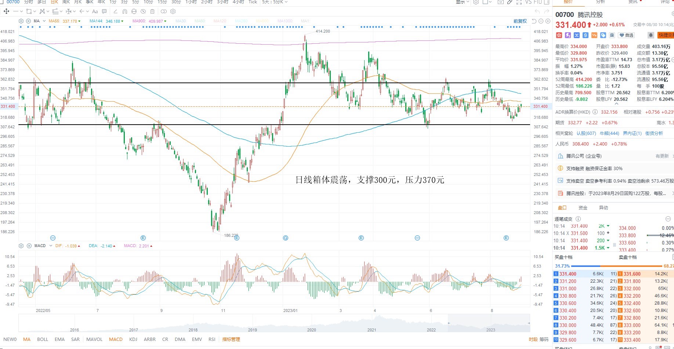
Task: Hide all drawings with the crossed-eye icon
Action: point(143,11)
